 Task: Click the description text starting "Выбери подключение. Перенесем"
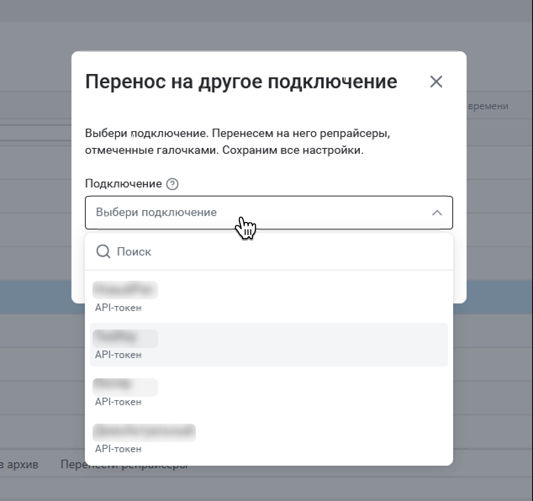[237, 142]
